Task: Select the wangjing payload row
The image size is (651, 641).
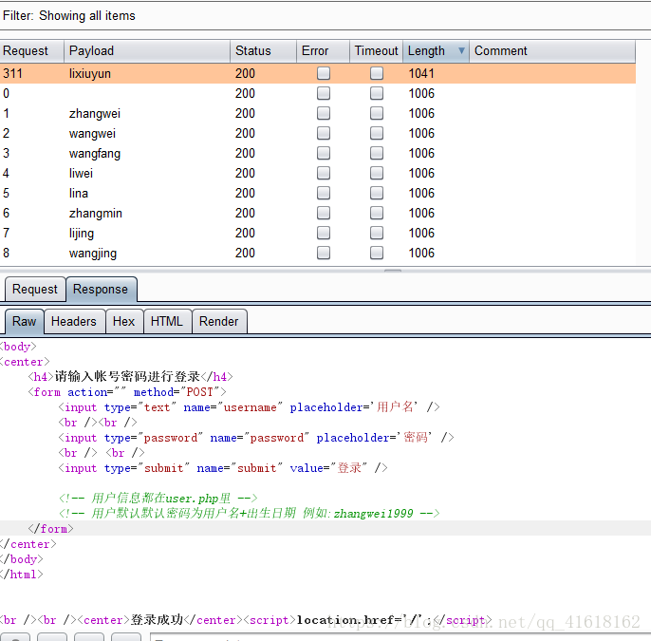Action: point(318,253)
